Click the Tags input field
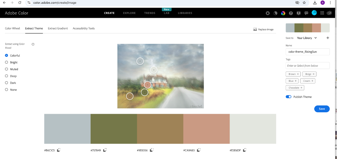337x159 pixels. [308, 66]
